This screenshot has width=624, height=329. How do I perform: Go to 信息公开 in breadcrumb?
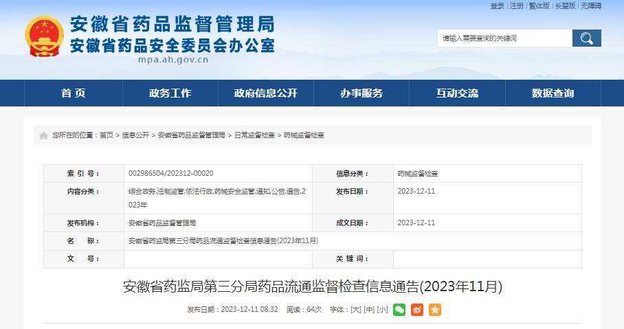point(135,135)
